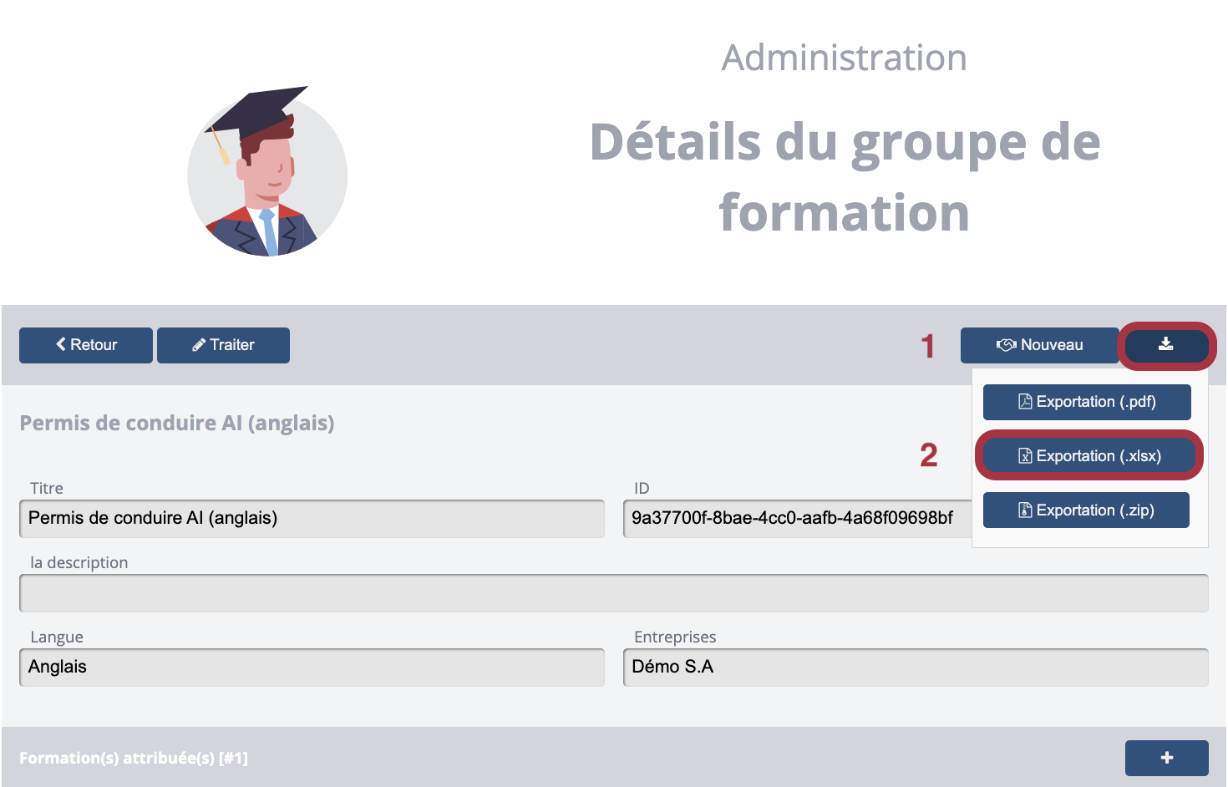
Task: Click the handshake icon on Nouveau
Action: (1006, 345)
